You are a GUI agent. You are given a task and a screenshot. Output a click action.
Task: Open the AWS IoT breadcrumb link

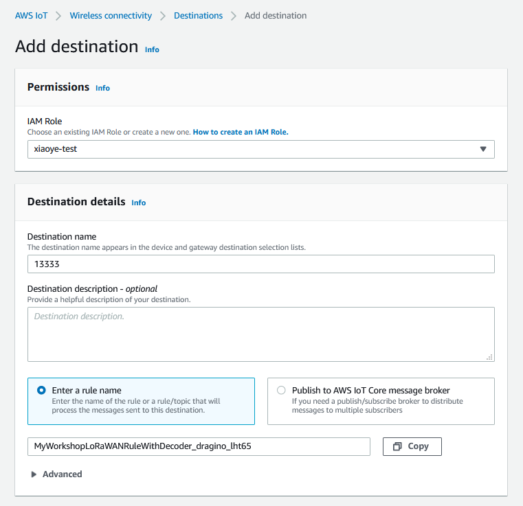pyautogui.click(x=31, y=16)
